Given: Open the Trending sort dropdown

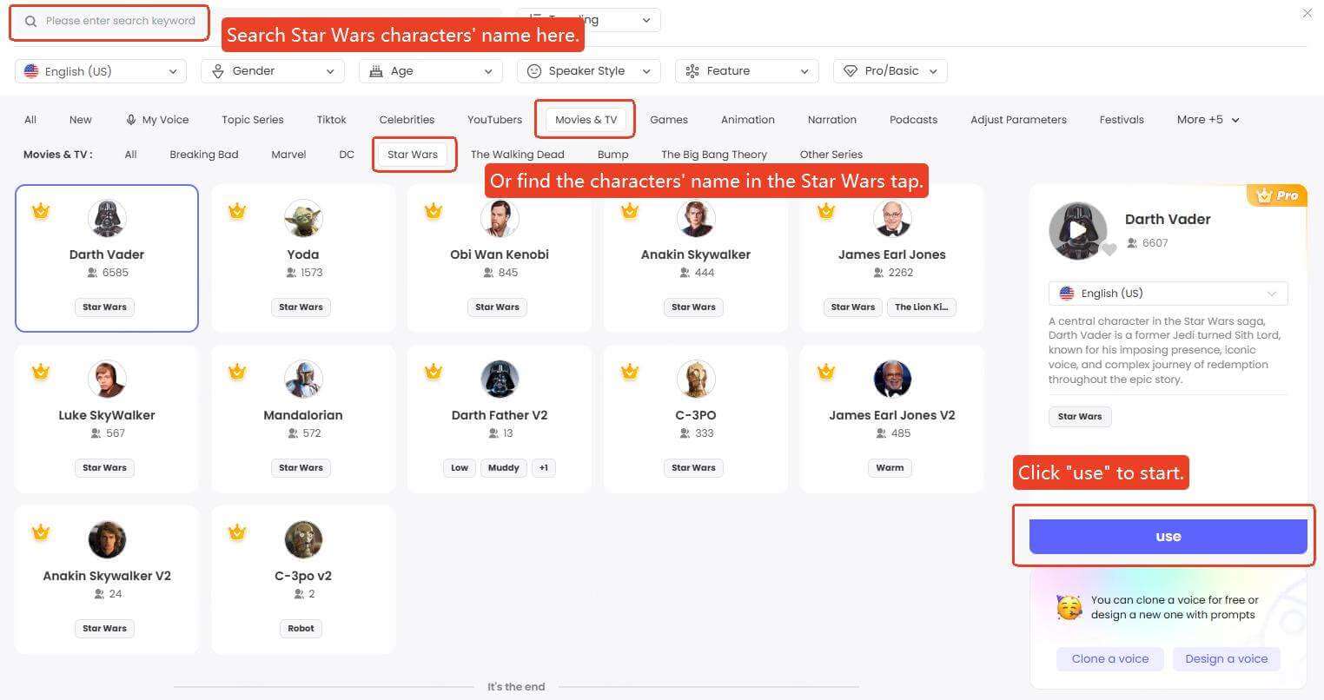Looking at the screenshot, I should (589, 20).
